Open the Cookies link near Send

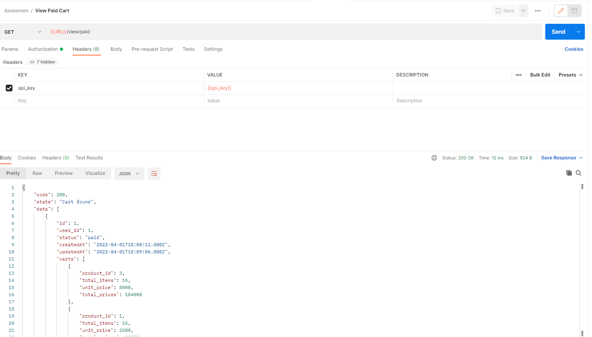point(574,49)
